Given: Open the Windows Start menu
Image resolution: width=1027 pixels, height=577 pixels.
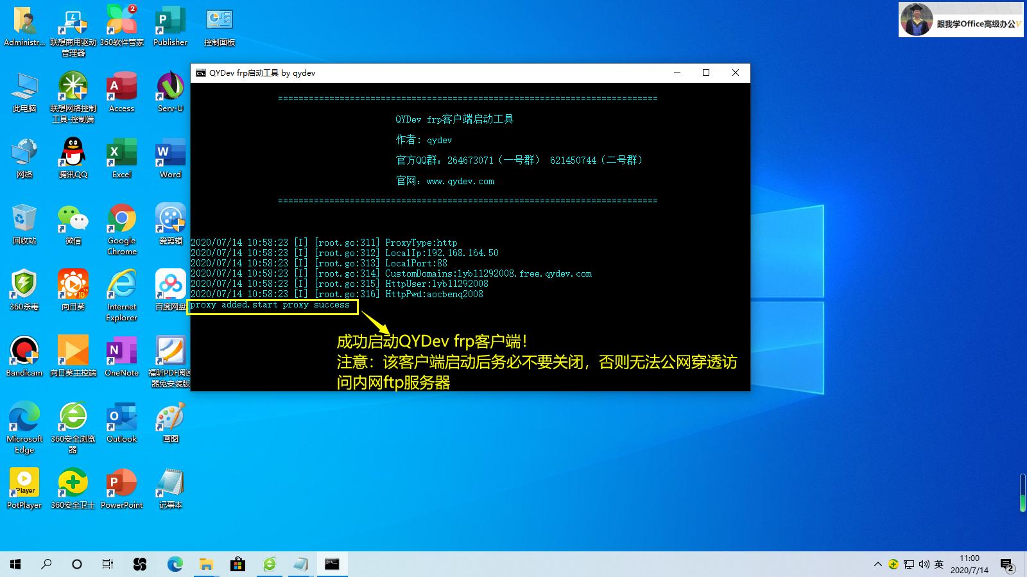Looking at the screenshot, I should (15, 564).
